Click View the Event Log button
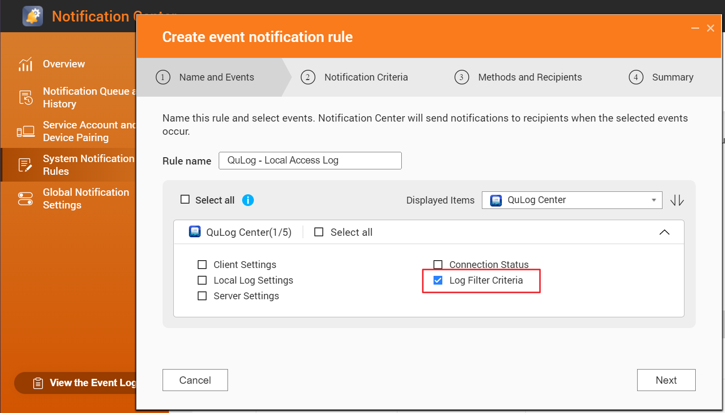The image size is (725, 413). pos(76,383)
